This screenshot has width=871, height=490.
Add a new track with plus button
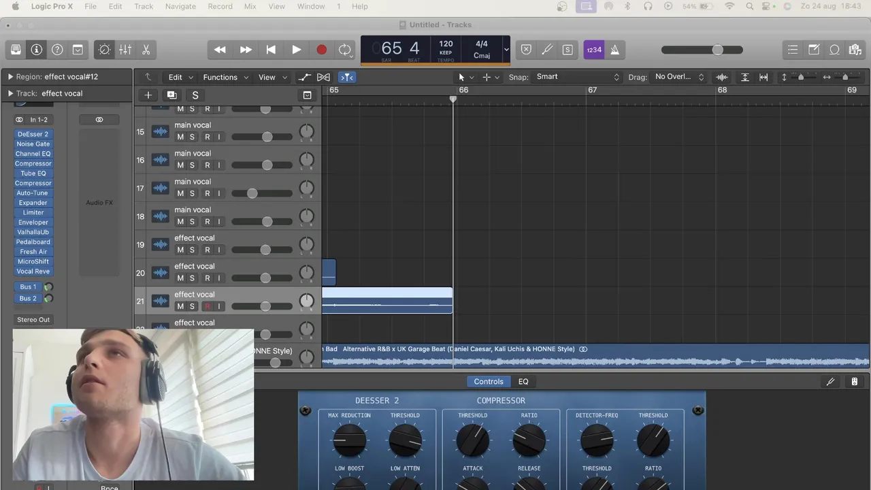point(148,95)
